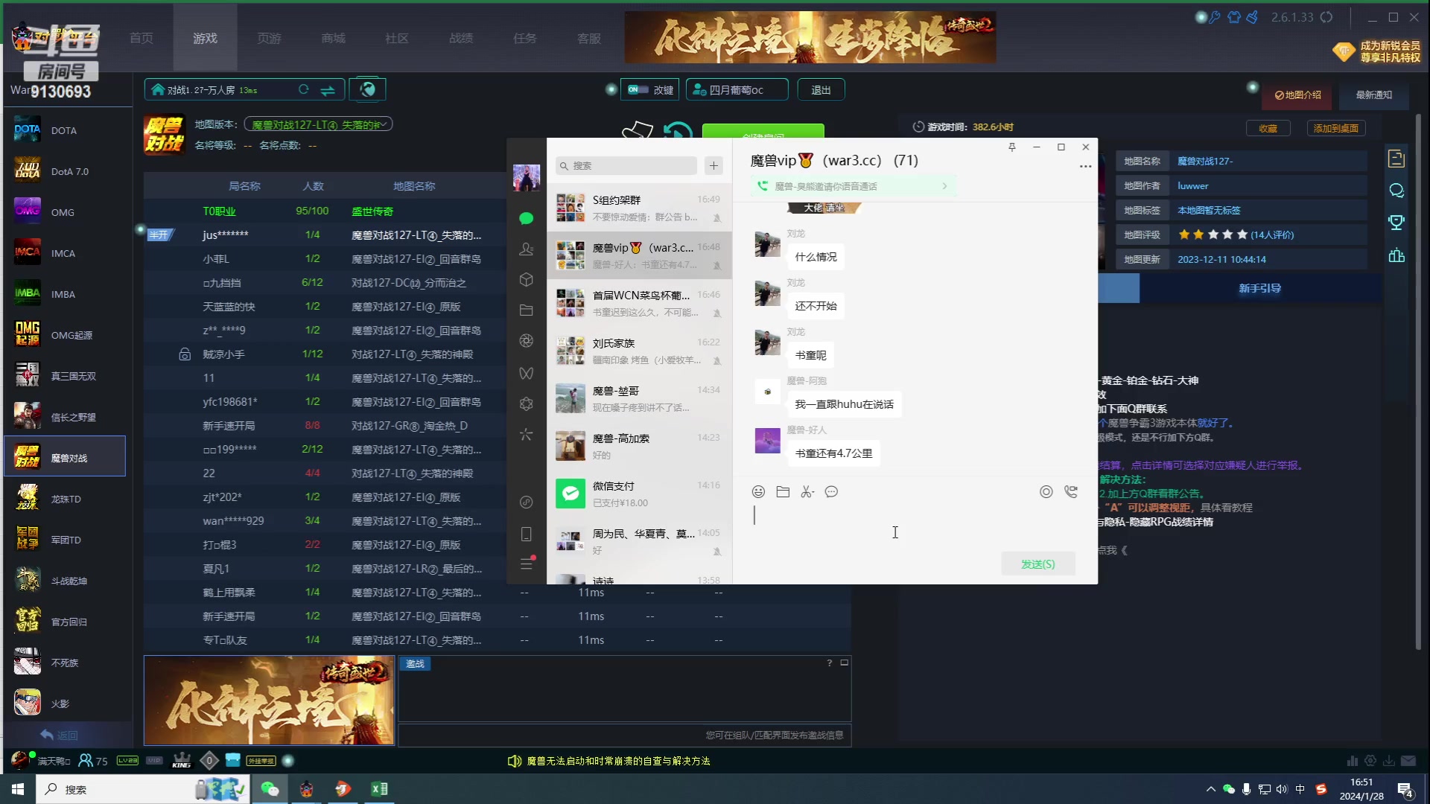Open WeChat phone sidebar icon

tap(527, 534)
